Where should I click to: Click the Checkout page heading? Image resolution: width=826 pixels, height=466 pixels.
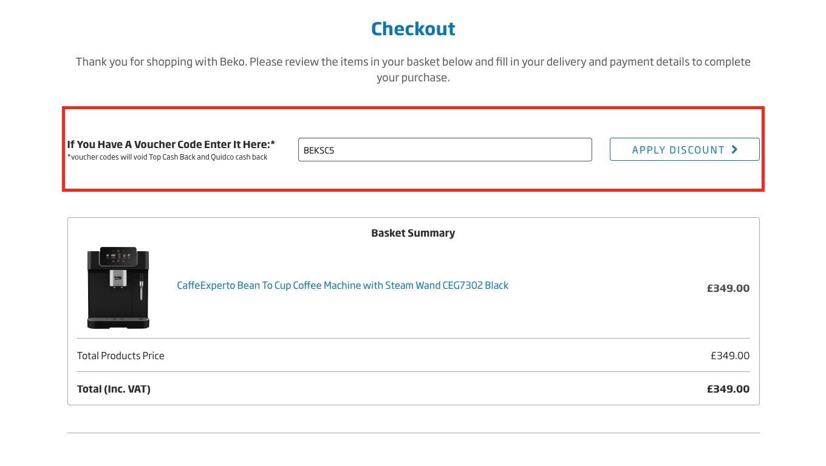point(413,29)
